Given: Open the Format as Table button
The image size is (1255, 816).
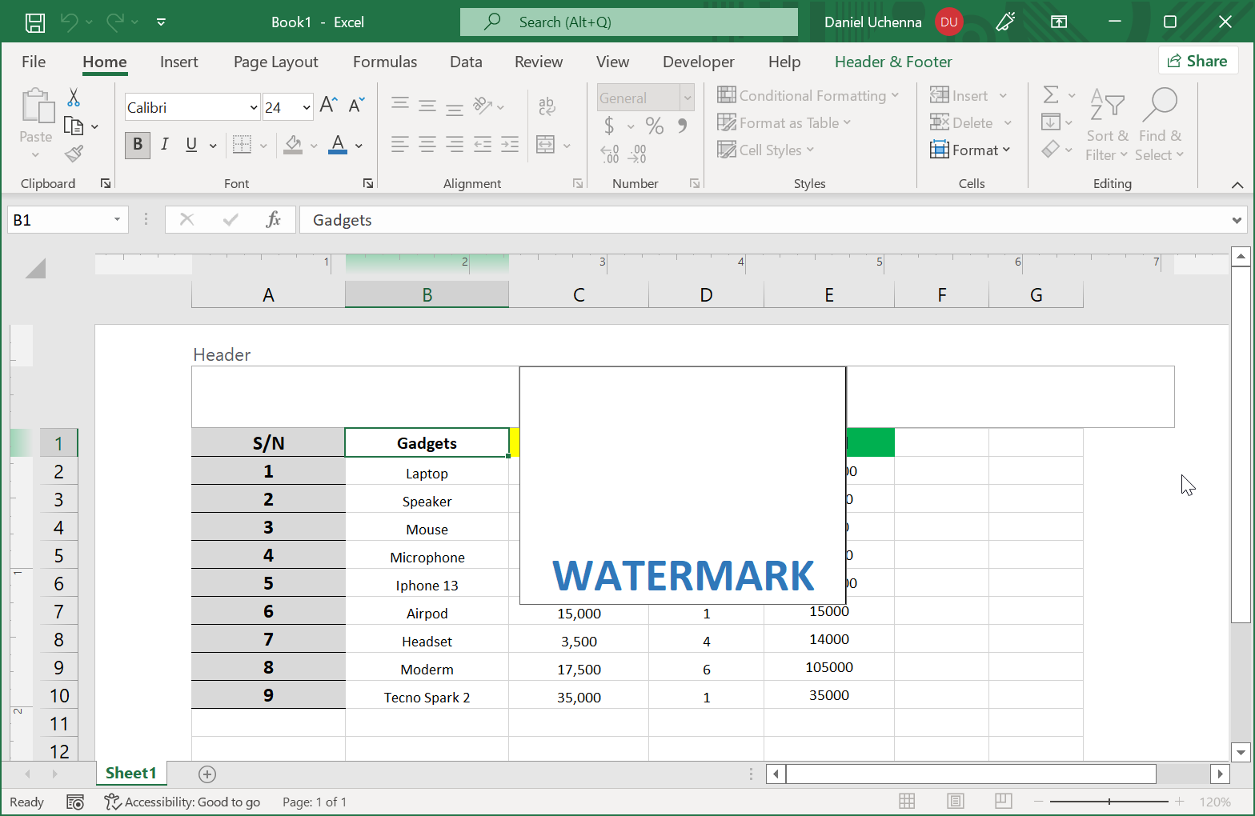Looking at the screenshot, I should click(x=784, y=123).
